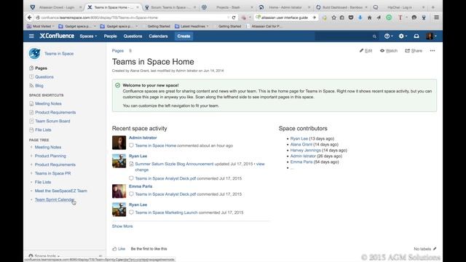Open the settings gear menu in header

point(403,36)
